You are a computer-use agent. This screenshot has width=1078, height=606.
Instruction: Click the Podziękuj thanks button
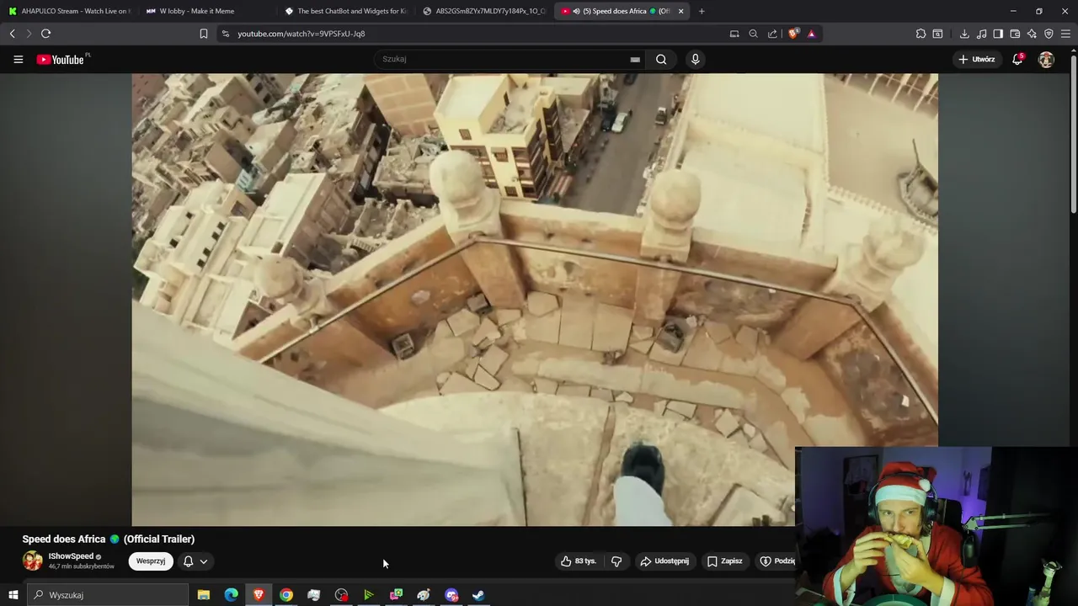click(x=776, y=561)
